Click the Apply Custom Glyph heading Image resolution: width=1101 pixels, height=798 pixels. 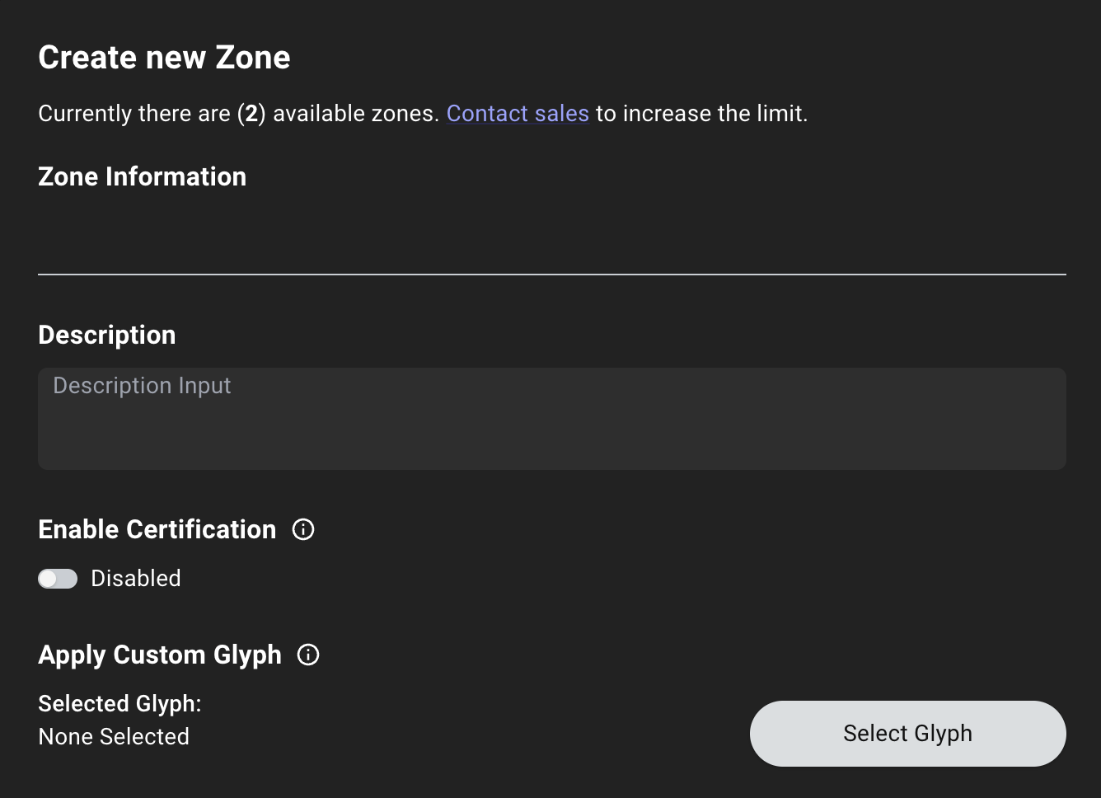tap(159, 655)
